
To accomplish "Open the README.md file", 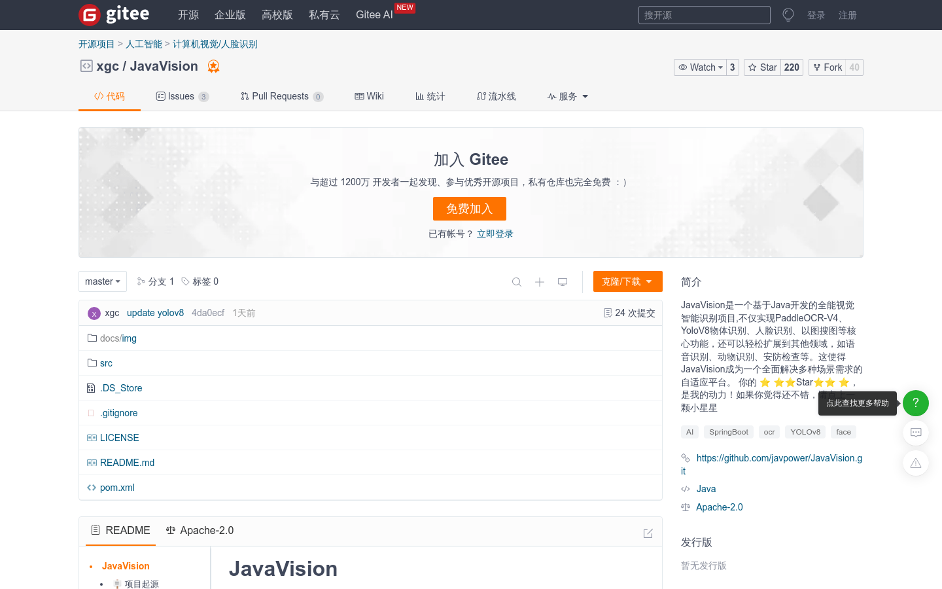I will click(128, 463).
